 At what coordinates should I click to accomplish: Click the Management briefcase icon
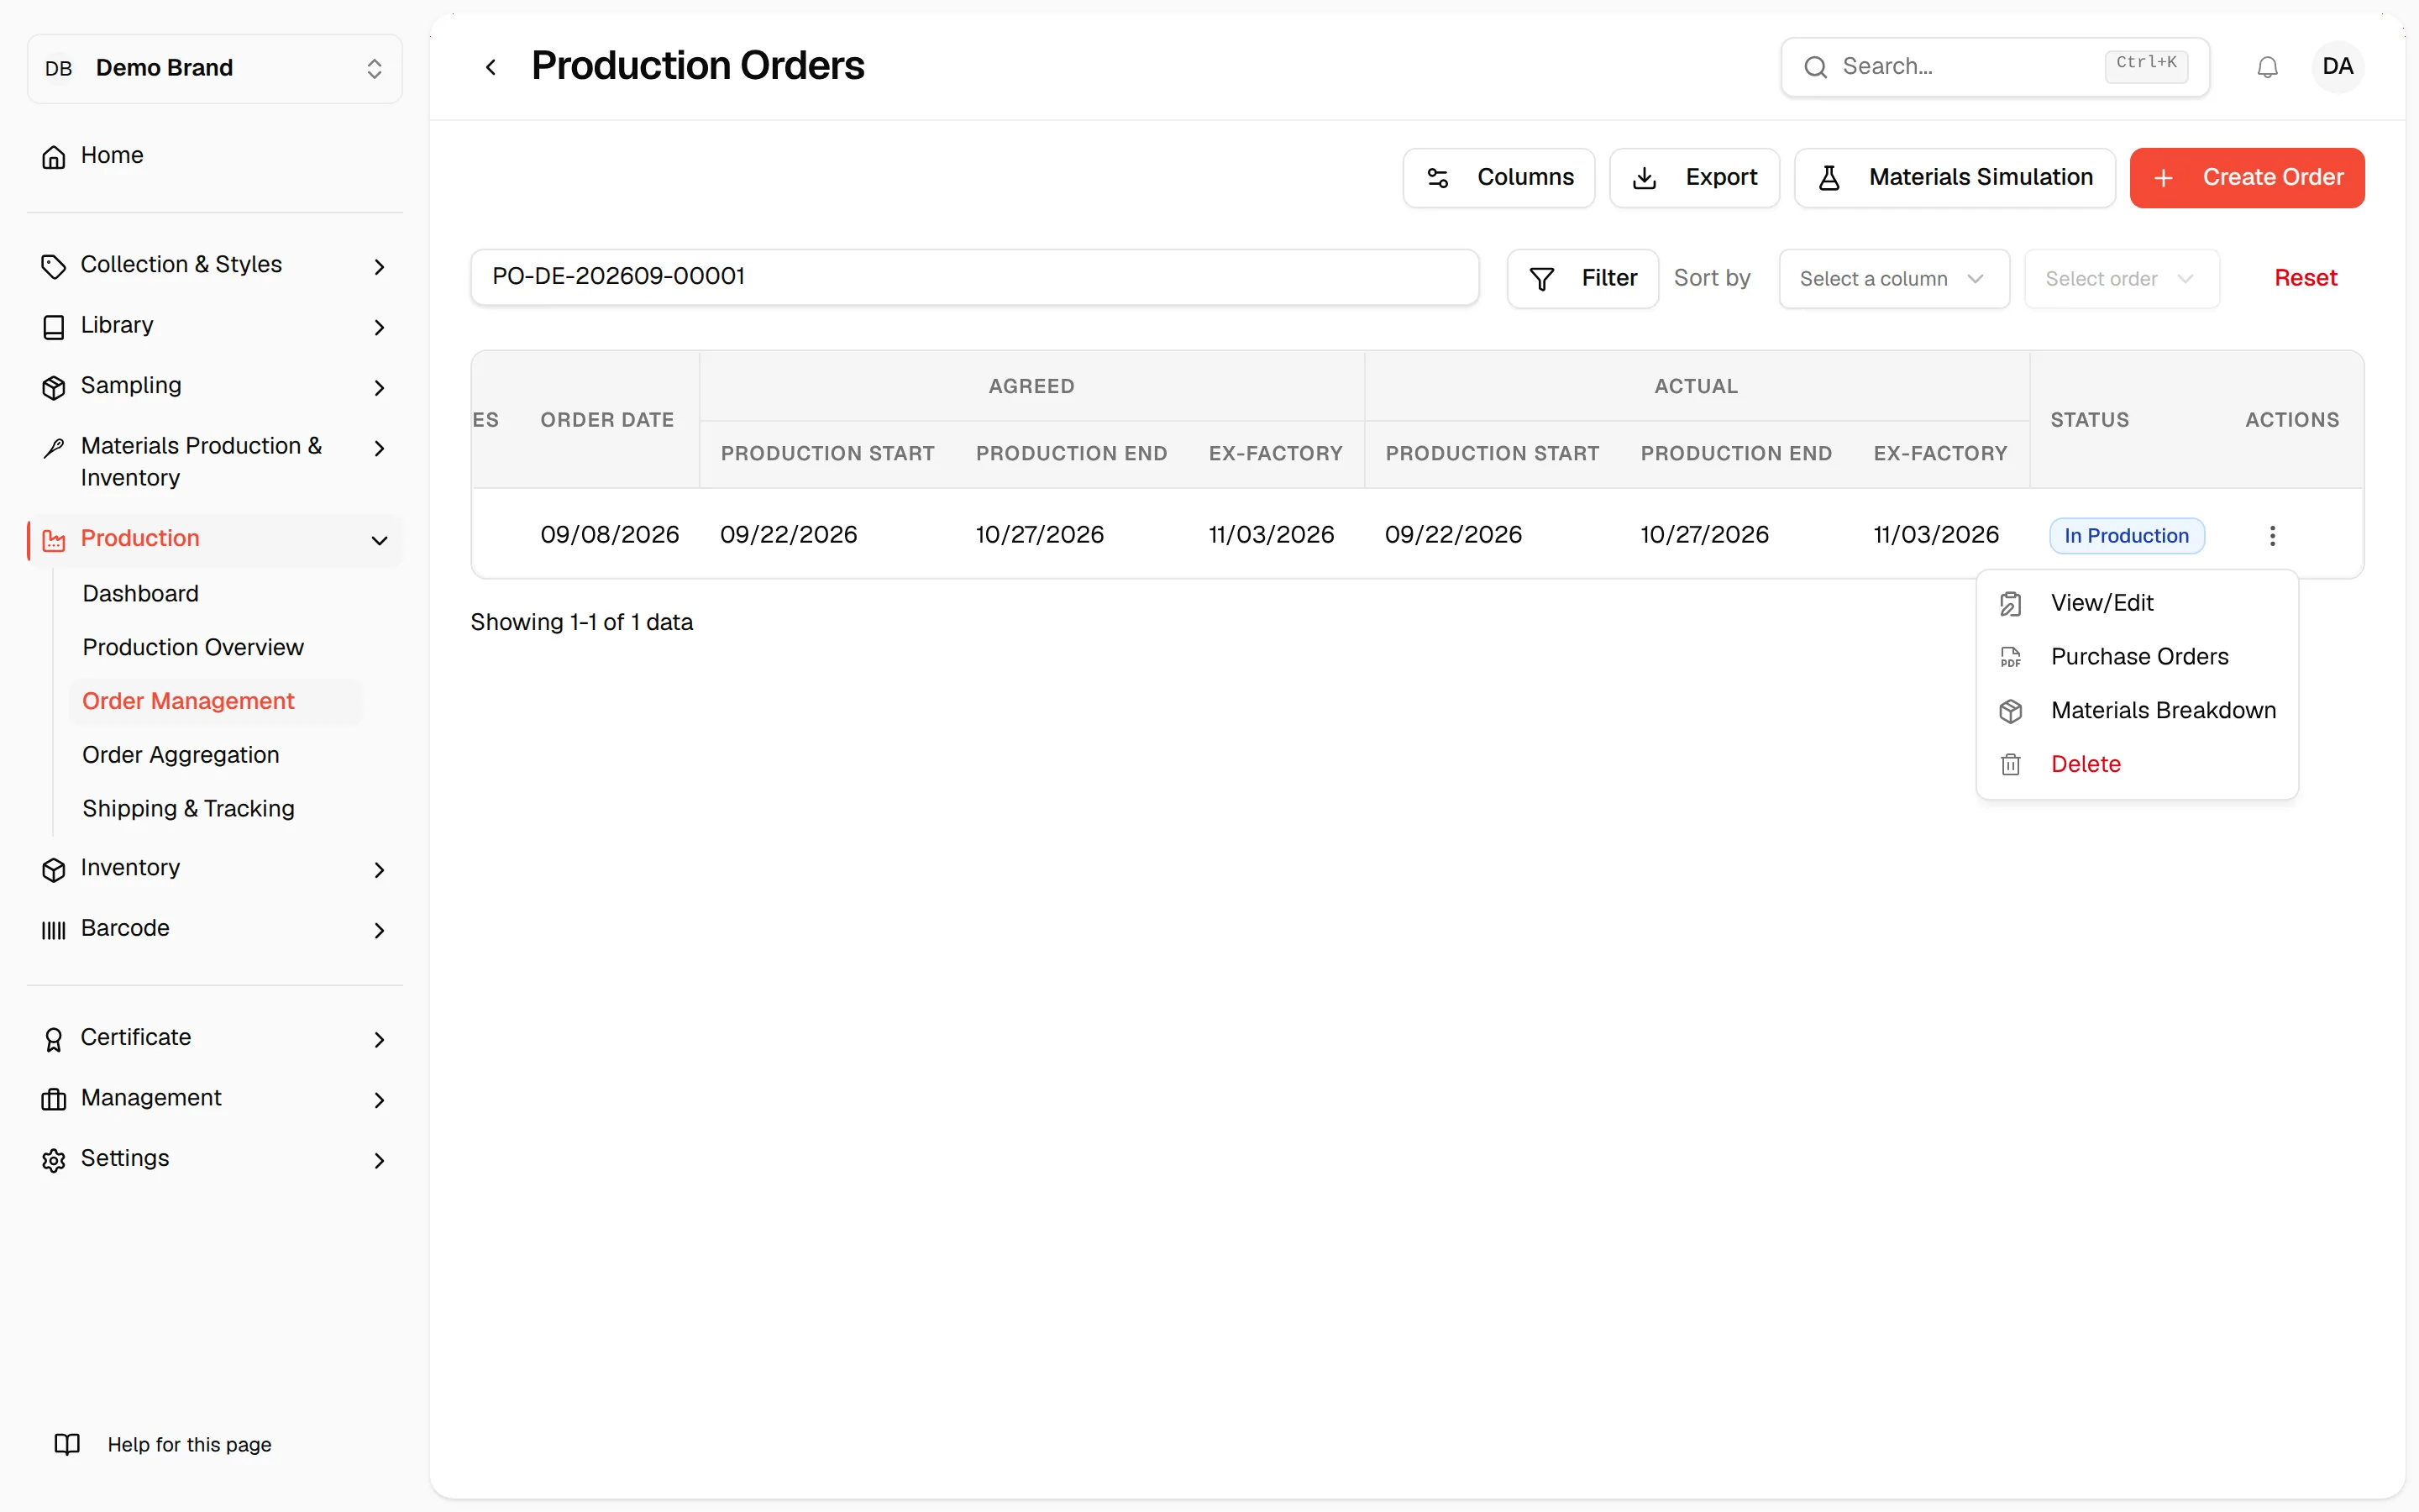coord(54,1099)
